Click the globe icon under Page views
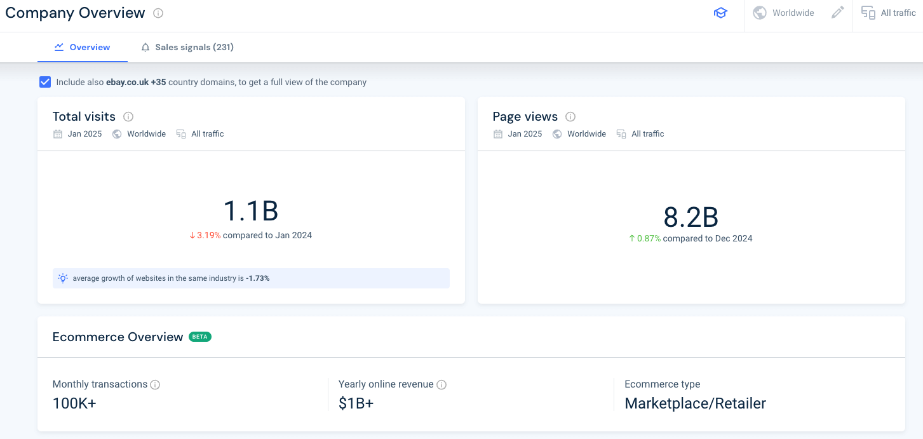Viewport: 923px width, 439px height. [557, 133]
